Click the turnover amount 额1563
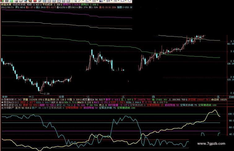The width and height of the screenshot is (234, 151). pos(72,7)
